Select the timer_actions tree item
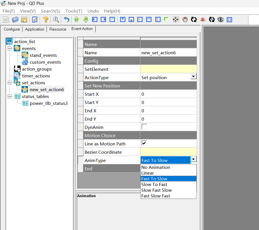259x230 pixels. pyautogui.click(x=36, y=76)
